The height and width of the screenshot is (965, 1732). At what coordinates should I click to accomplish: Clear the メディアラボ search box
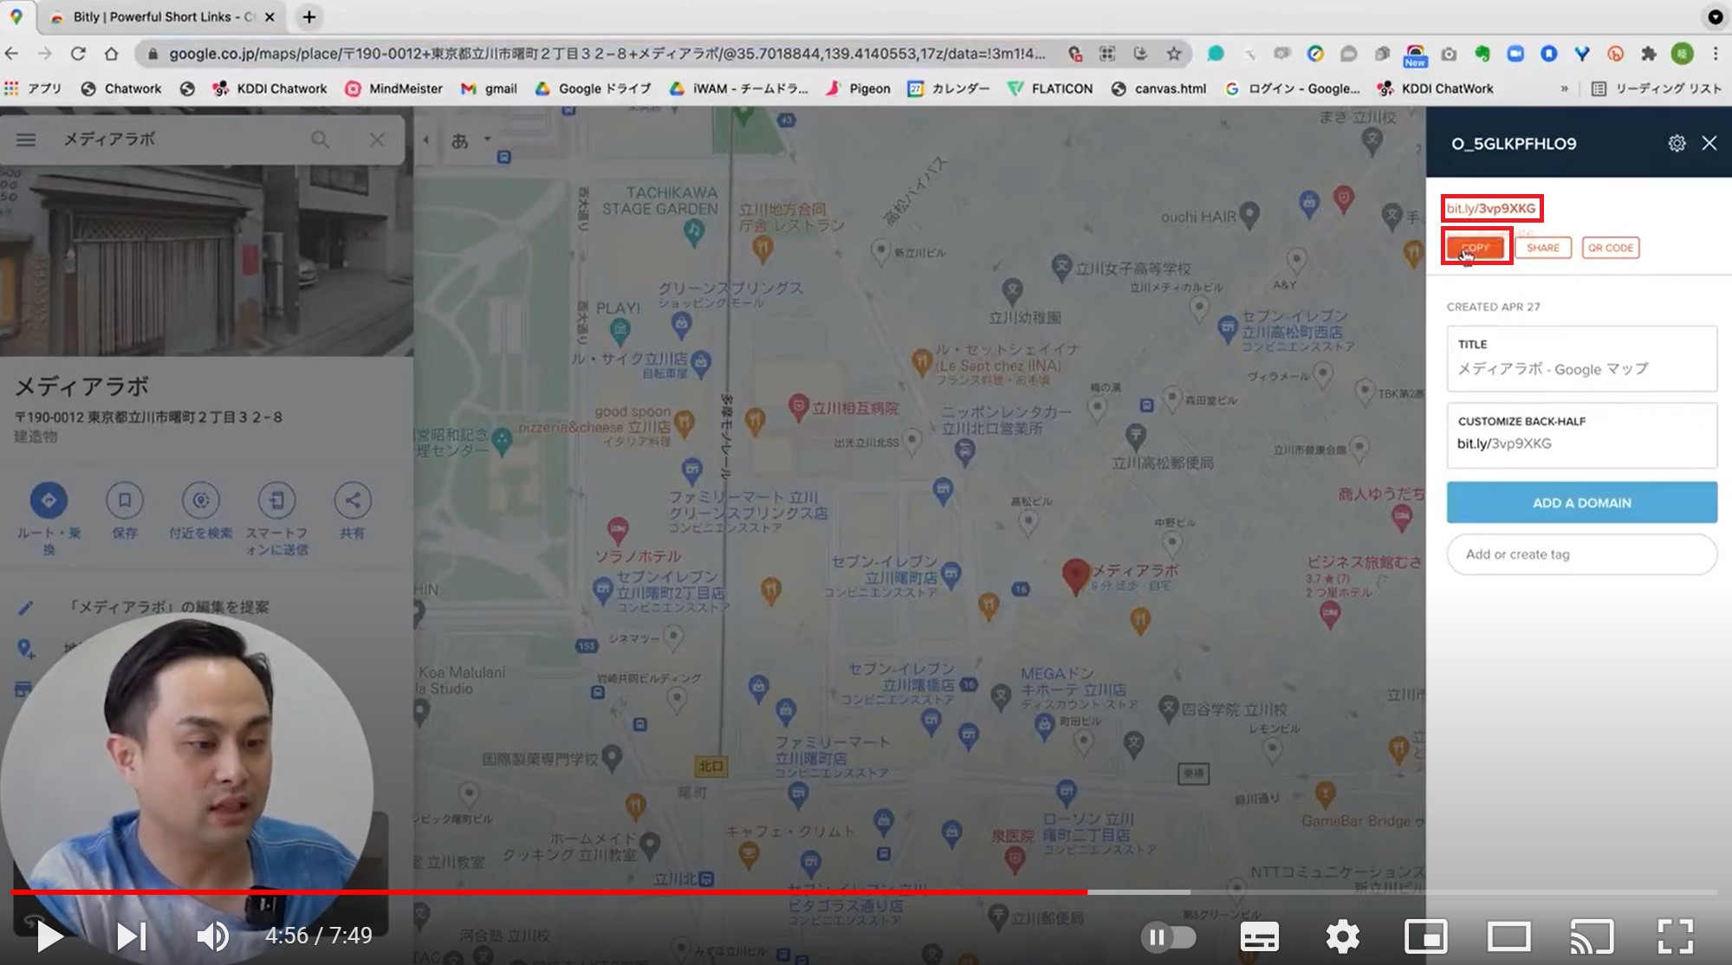click(x=377, y=139)
